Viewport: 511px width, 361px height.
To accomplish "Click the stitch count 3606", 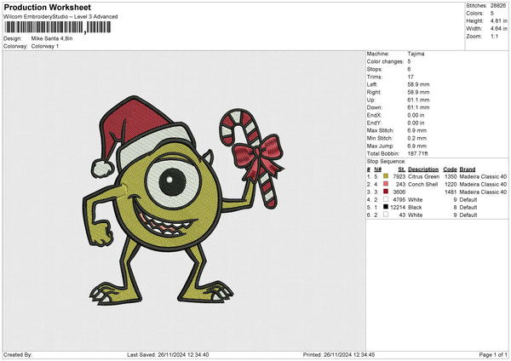I will (x=399, y=192).
